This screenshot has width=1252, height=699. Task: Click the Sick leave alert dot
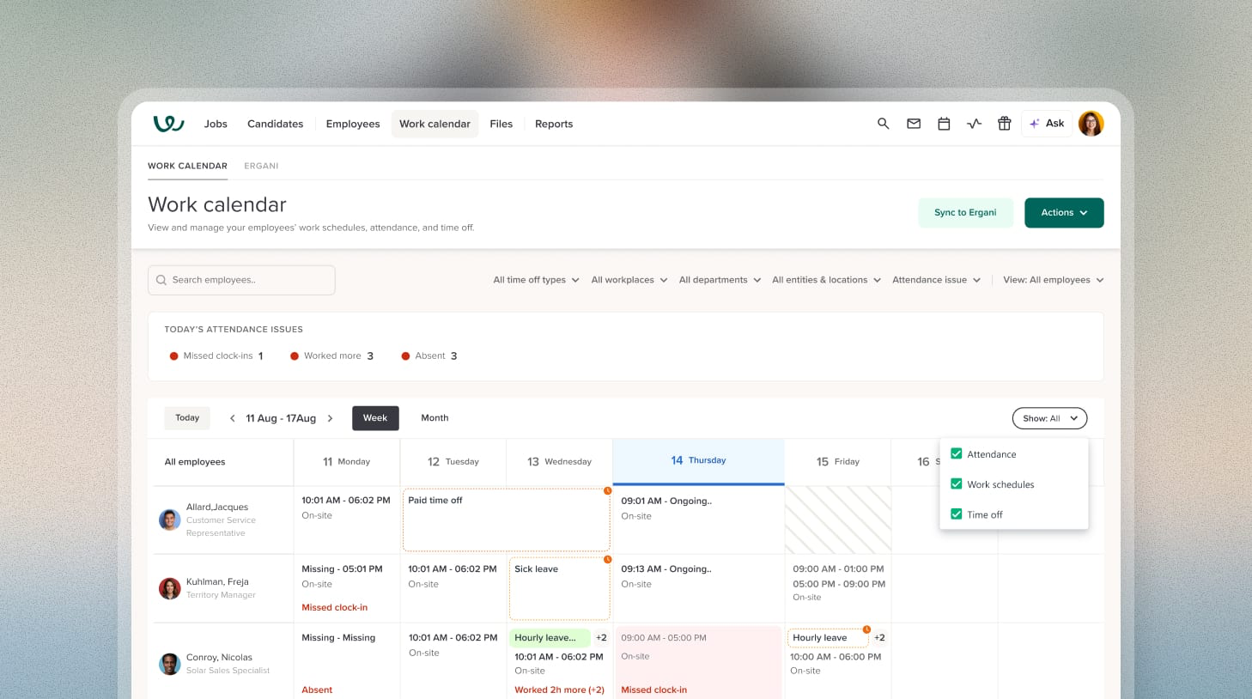coord(608,559)
